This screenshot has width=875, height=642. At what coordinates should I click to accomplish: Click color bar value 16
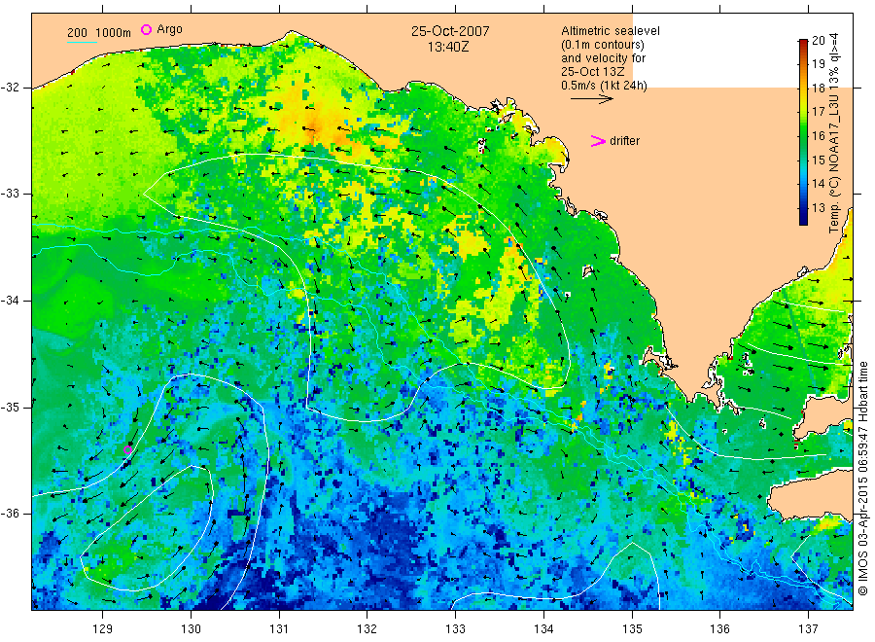[x=818, y=135]
